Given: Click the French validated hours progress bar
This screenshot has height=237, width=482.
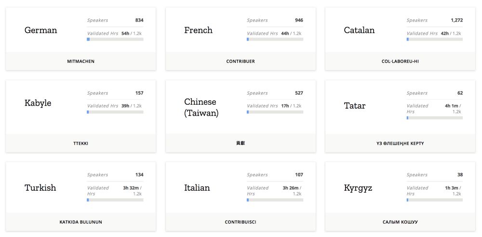Looking at the screenshot, I should tap(275, 39).
